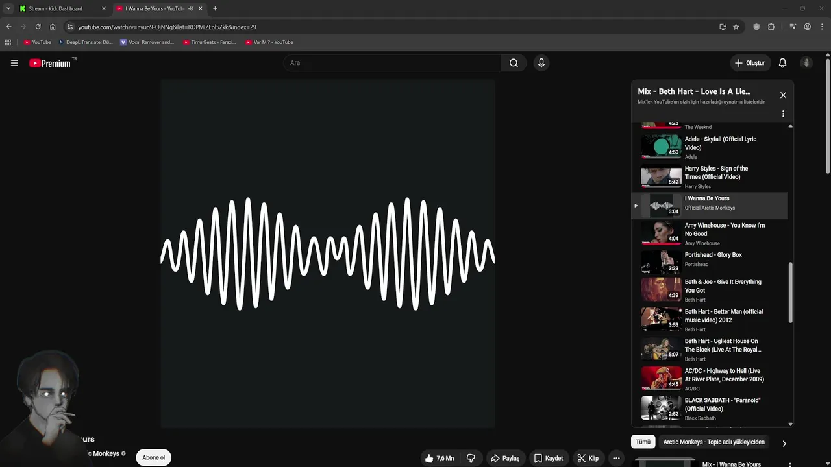Close the Kick Dashboard tab

pyautogui.click(x=103, y=8)
